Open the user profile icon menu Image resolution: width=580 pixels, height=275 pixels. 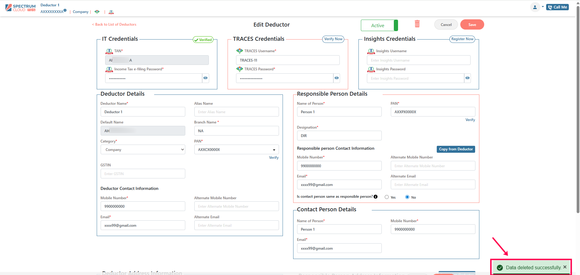(x=535, y=7)
